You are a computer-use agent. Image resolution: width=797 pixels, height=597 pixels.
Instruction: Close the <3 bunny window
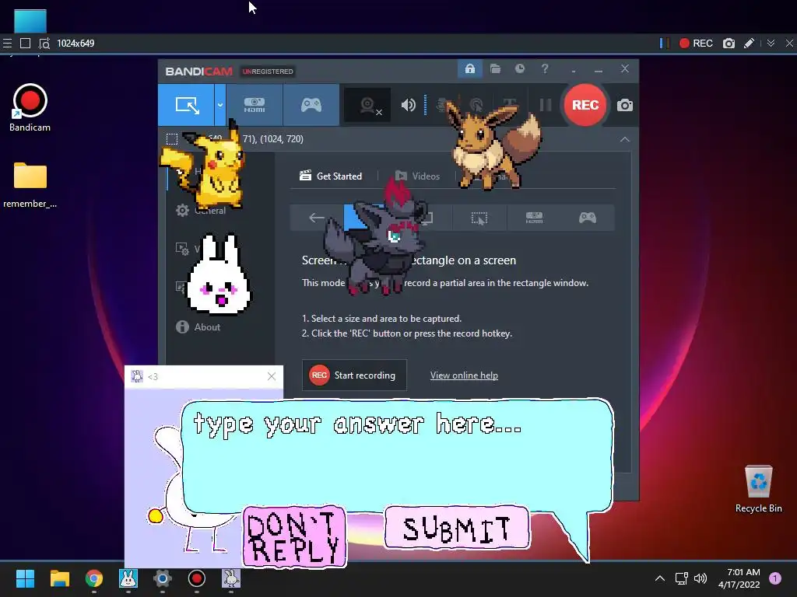click(272, 376)
